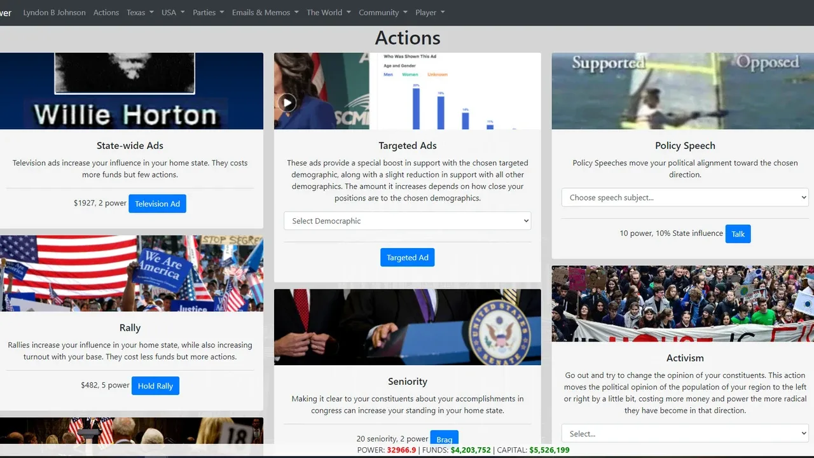Screen dimensions: 814x458
Task: Open The World navigation menu
Action: pyautogui.click(x=329, y=12)
